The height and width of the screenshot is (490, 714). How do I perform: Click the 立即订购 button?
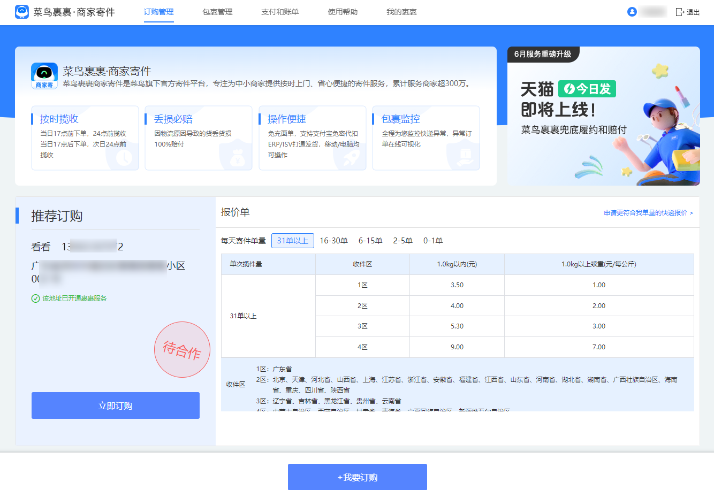pyautogui.click(x=116, y=405)
